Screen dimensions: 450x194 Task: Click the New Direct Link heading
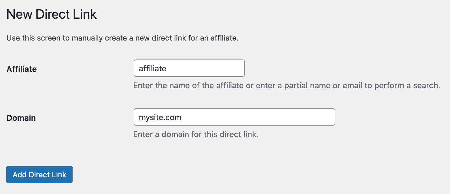click(51, 14)
